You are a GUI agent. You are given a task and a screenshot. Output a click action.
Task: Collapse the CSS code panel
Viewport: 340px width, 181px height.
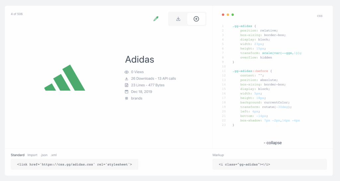[272, 143]
